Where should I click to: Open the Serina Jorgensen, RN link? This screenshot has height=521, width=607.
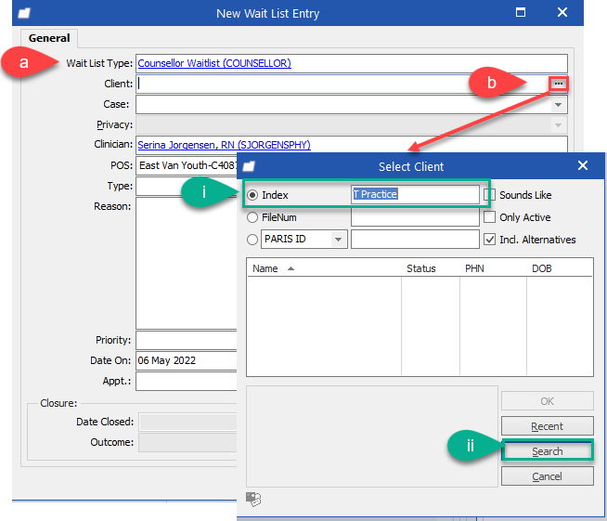click(x=224, y=145)
